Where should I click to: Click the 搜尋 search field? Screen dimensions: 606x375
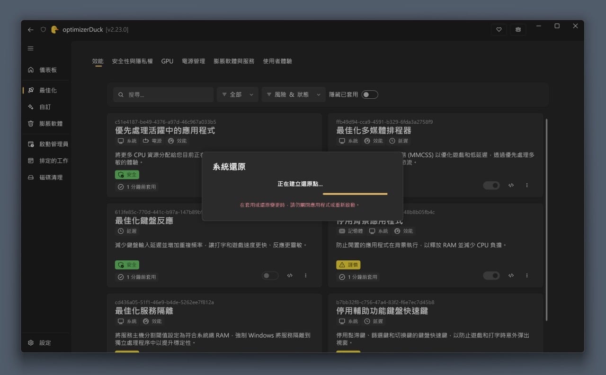[x=163, y=94]
